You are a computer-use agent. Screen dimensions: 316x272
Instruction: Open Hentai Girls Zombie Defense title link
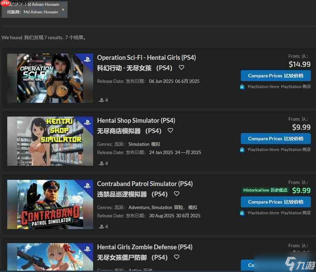tap(145, 247)
